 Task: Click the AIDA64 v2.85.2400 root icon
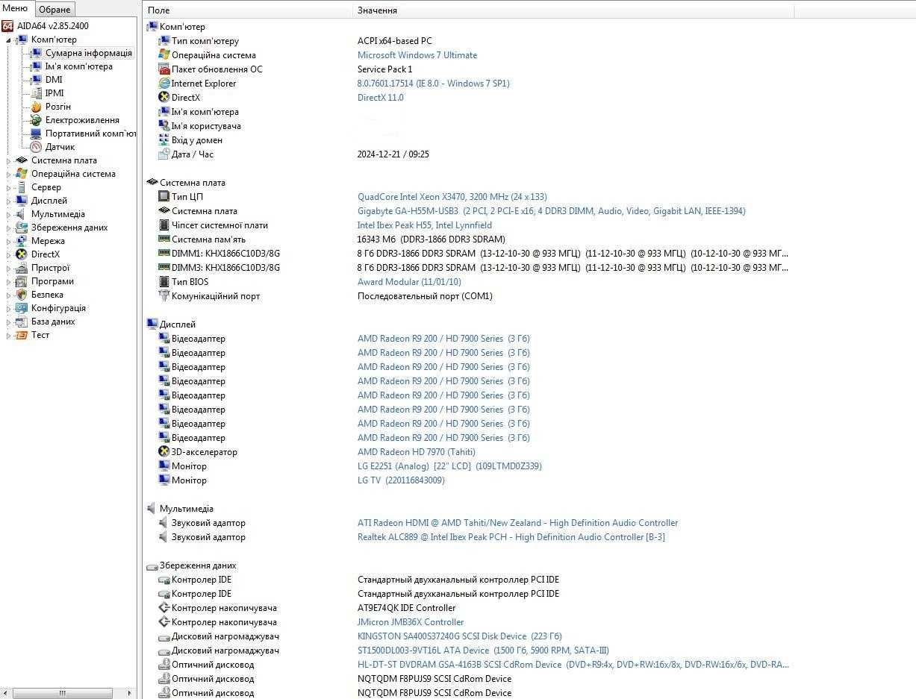[x=8, y=26]
